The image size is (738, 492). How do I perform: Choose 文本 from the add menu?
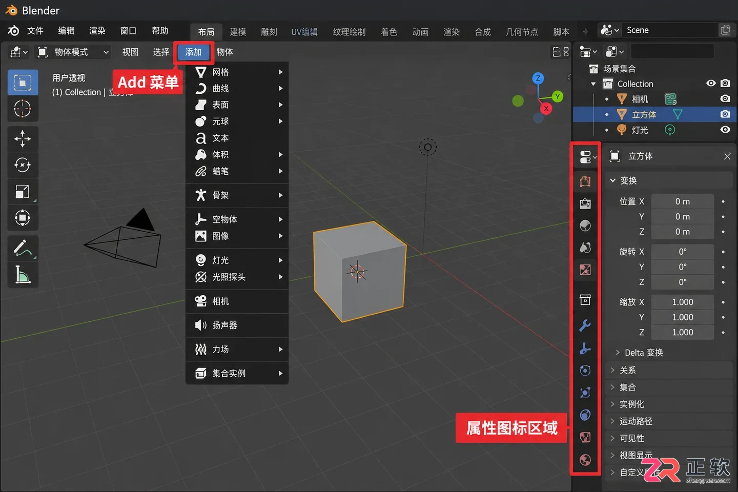[x=237, y=138]
